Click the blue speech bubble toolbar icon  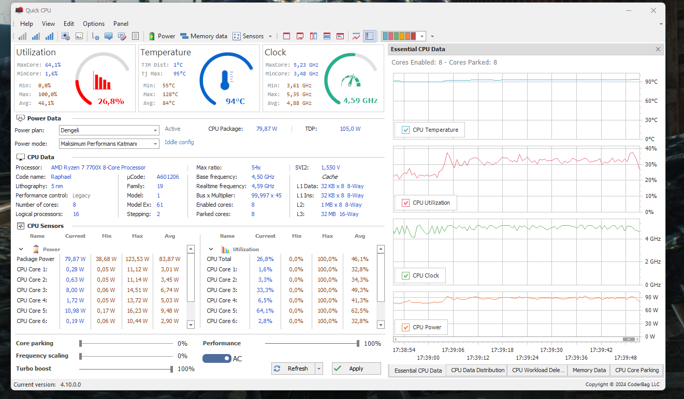pos(109,36)
